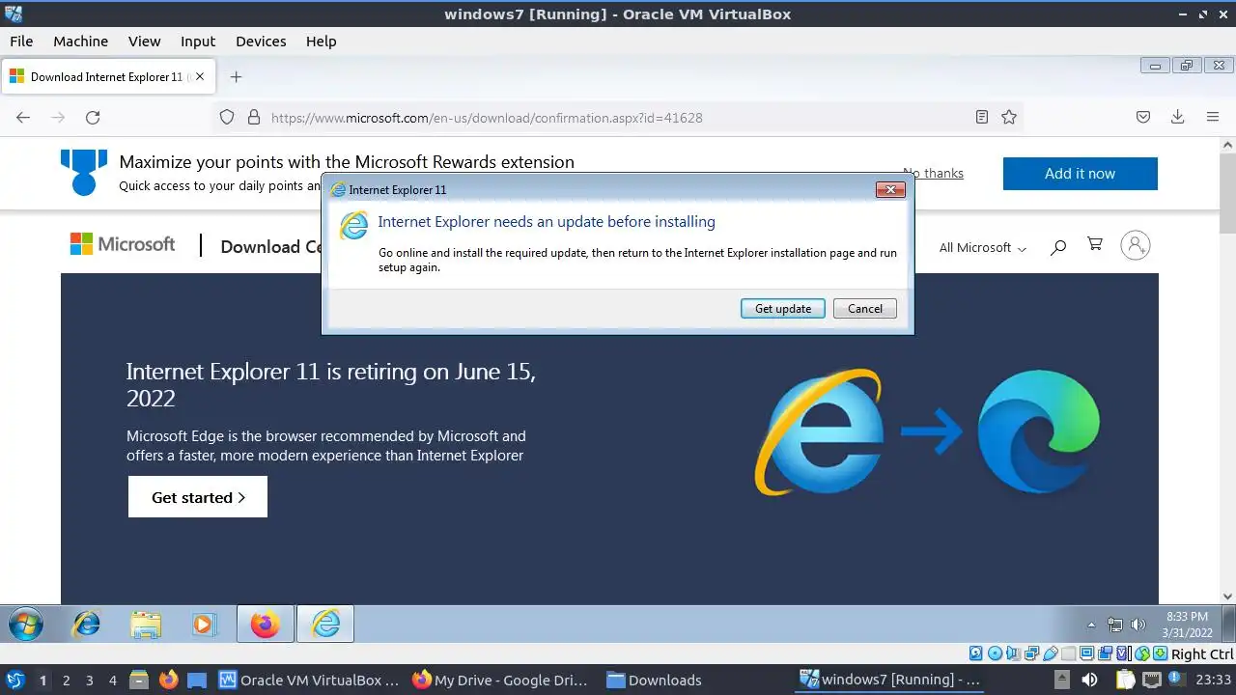Image resolution: width=1236 pixels, height=695 pixels.
Task: Click the host panel speaker volume icon
Action: click(x=1089, y=680)
